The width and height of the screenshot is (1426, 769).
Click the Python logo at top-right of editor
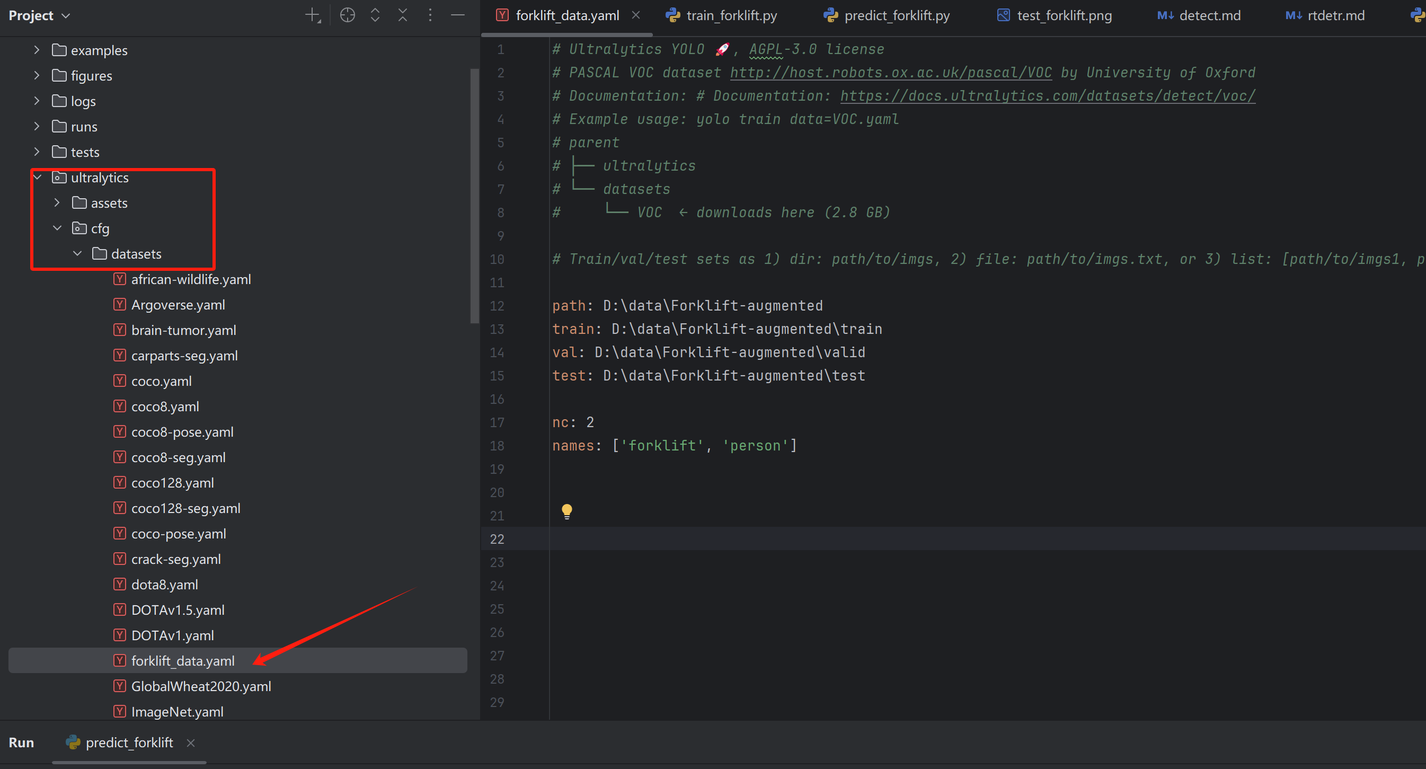(1417, 15)
